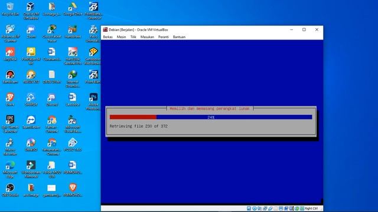Click the network adapter indicator
This screenshot has width=378, height=212.
(265, 208)
